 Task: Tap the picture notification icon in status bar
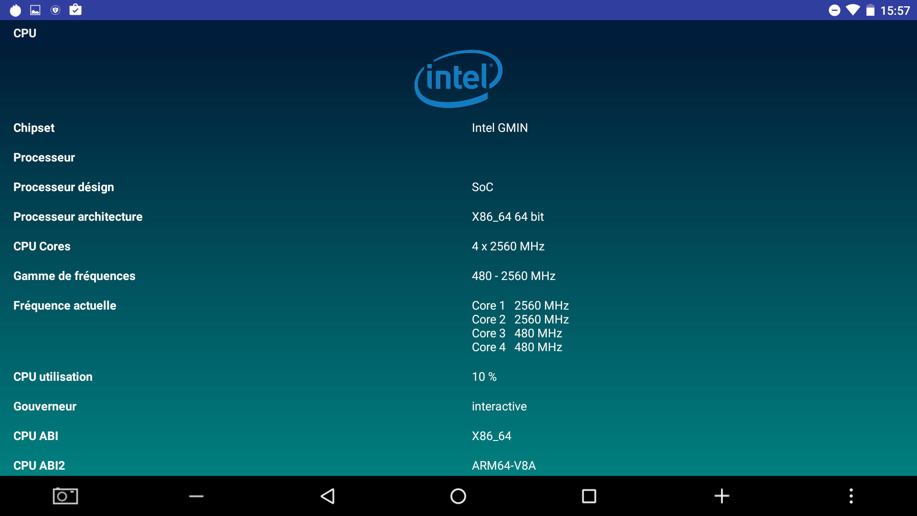click(x=35, y=10)
